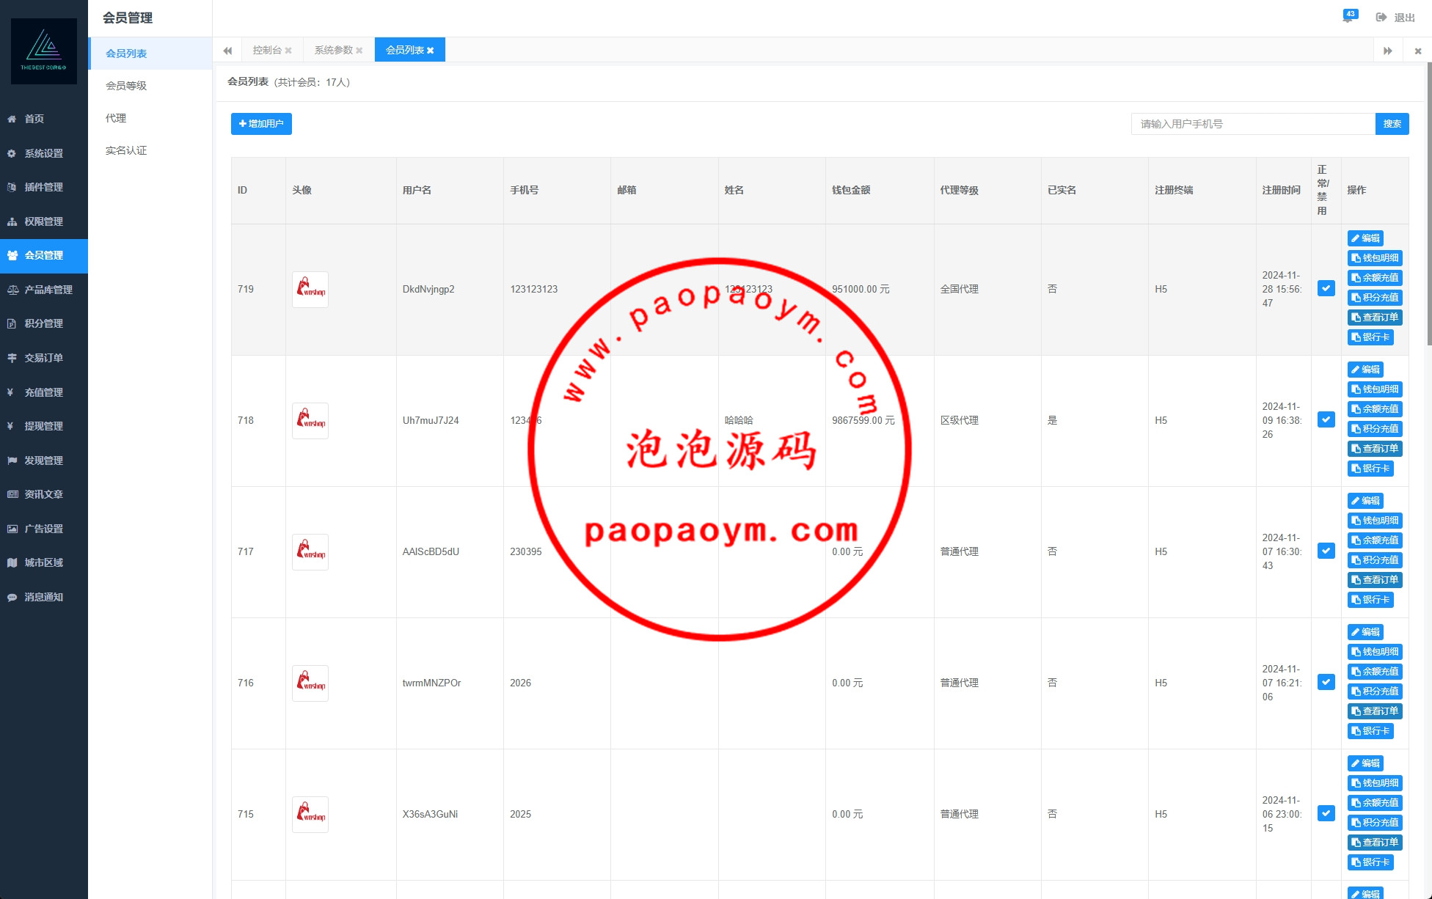
Task: Close the 系统参数 tab via its X
Action: pyautogui.click(x=359, y=51)
